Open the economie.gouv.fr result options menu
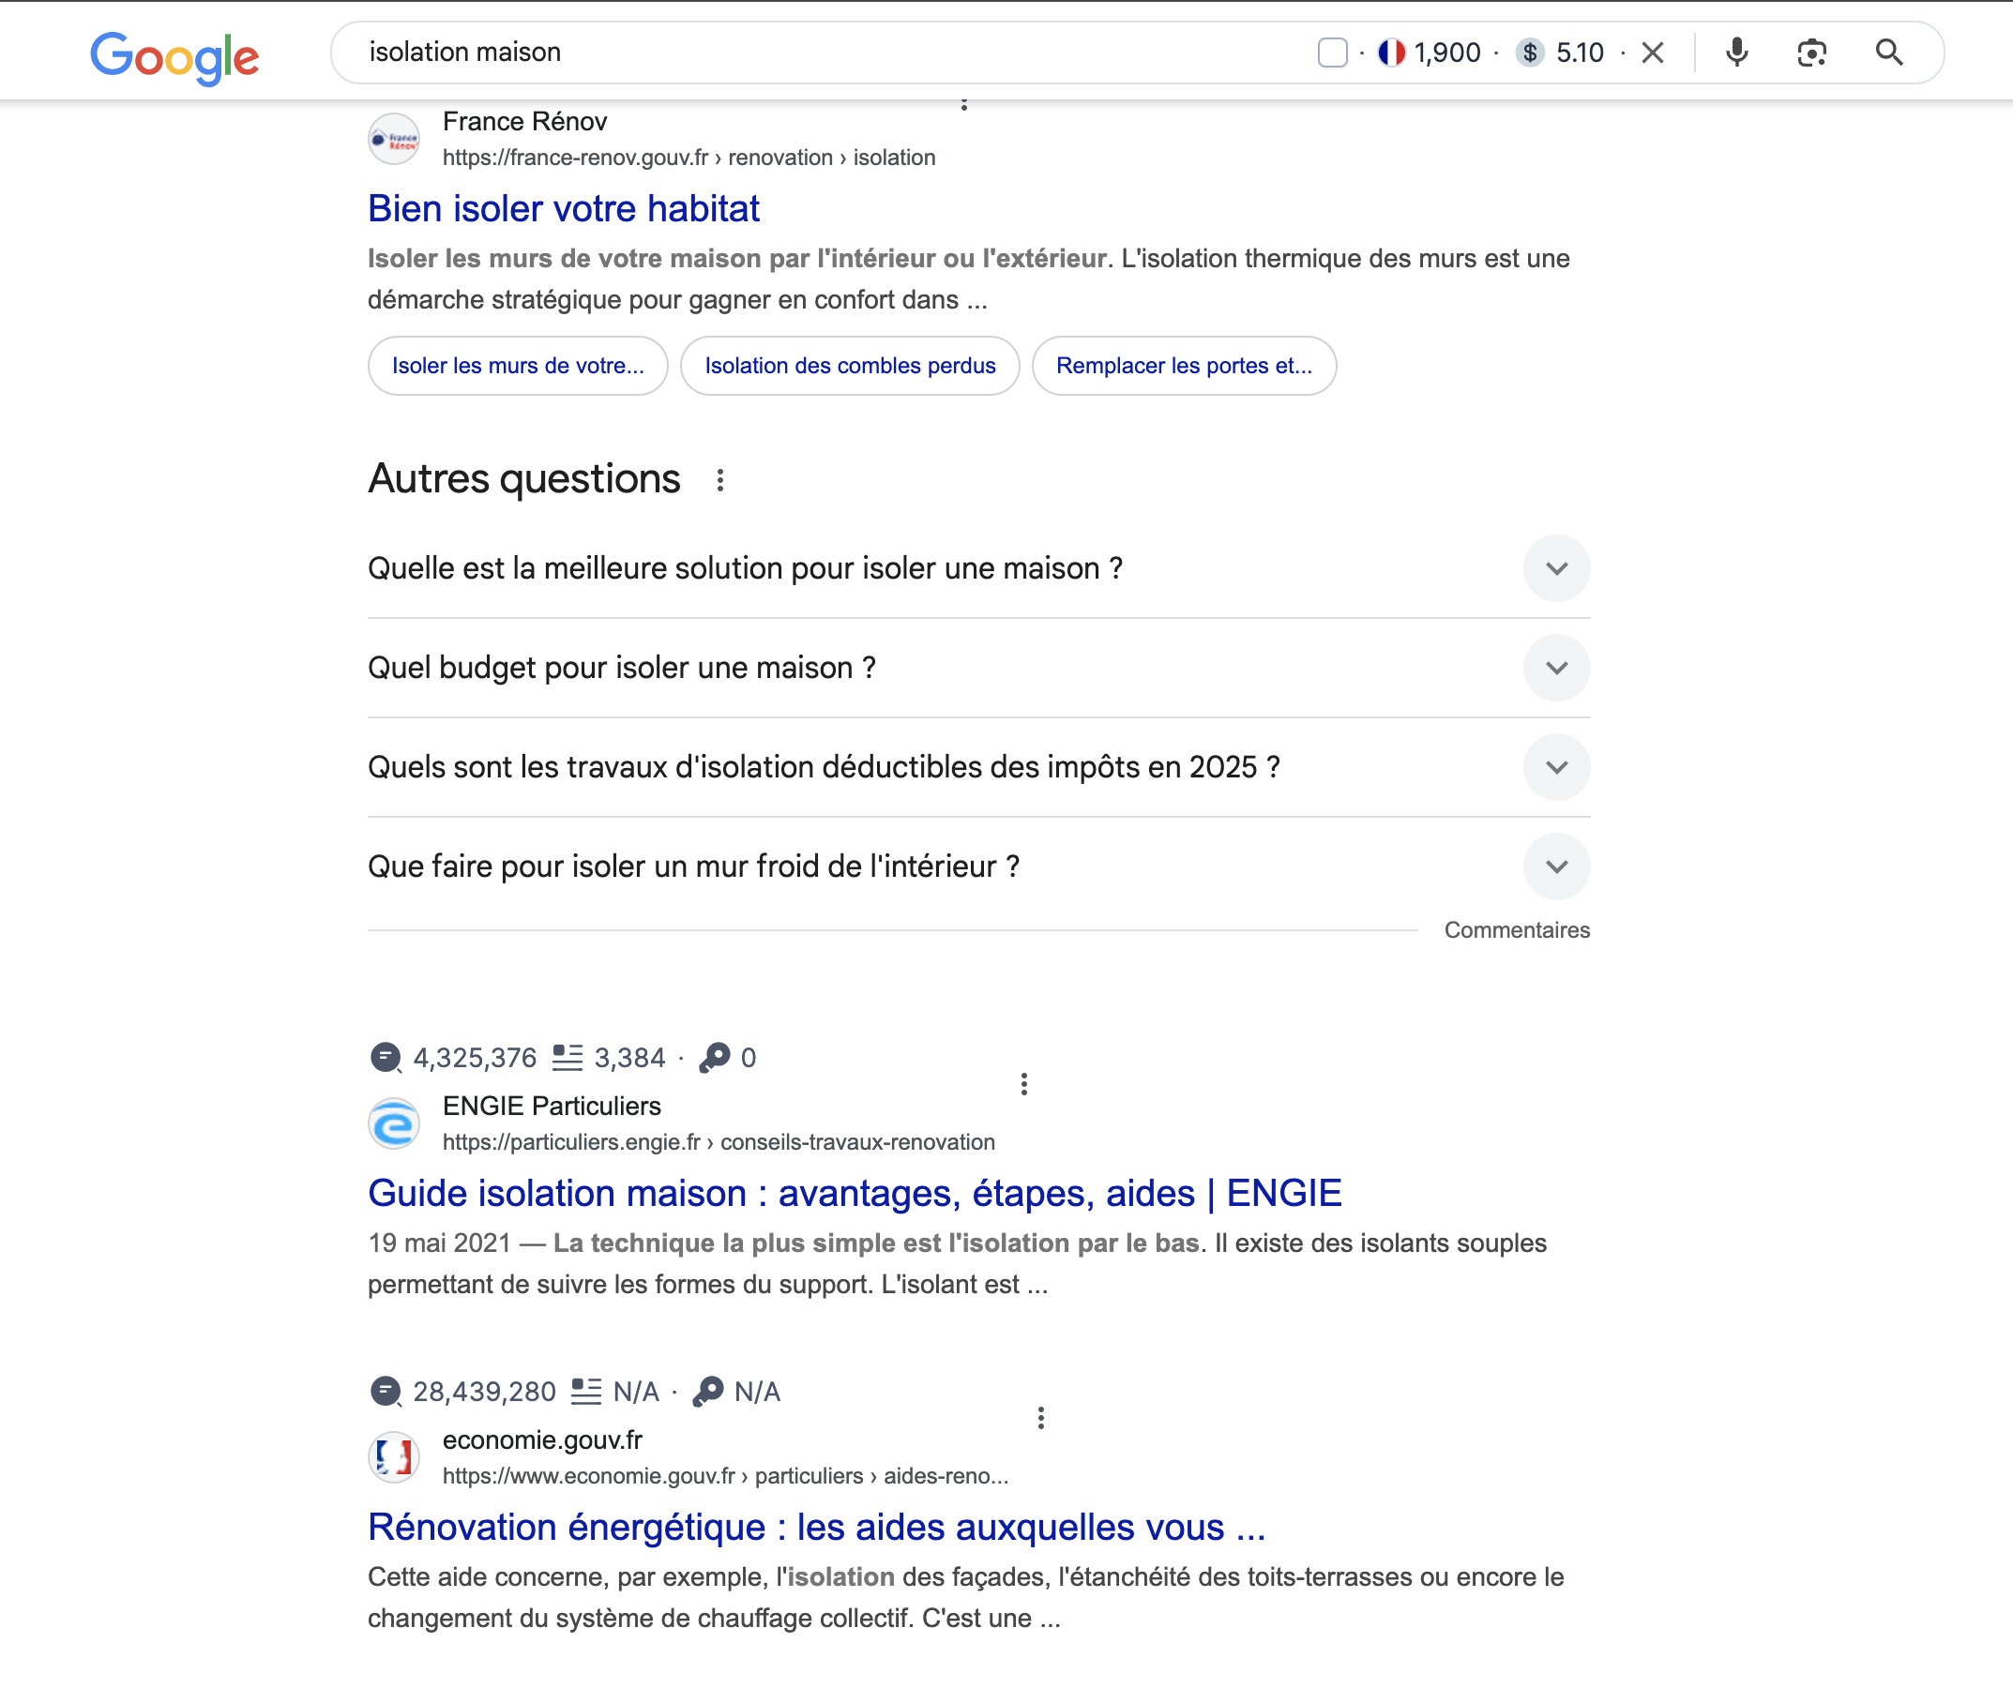The image size is (2013, 1703). pos(1040,1418)
